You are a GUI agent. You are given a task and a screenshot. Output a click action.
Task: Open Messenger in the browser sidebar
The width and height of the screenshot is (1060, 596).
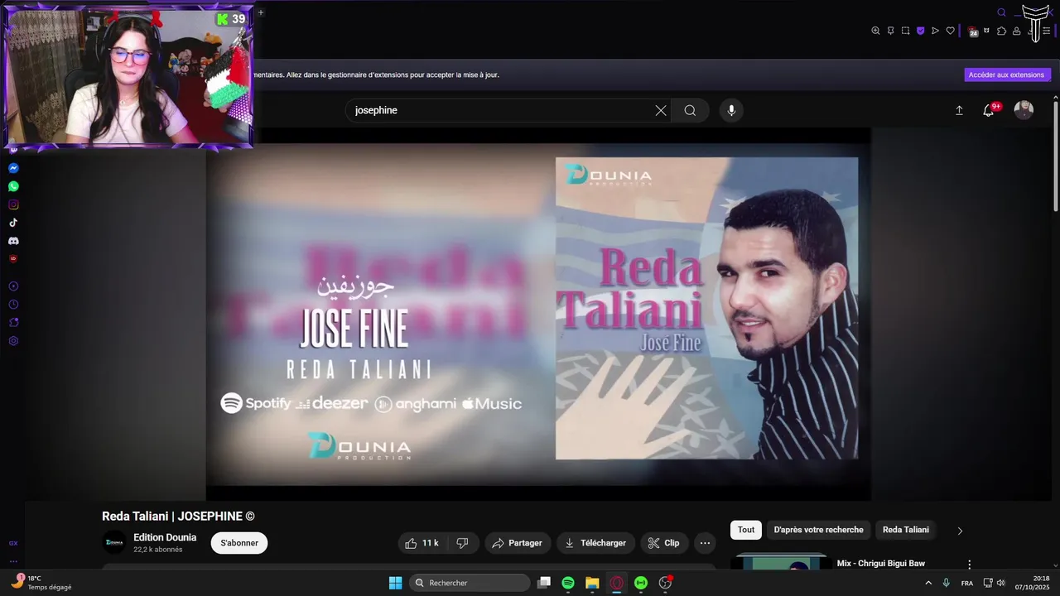tap(13, 168)
